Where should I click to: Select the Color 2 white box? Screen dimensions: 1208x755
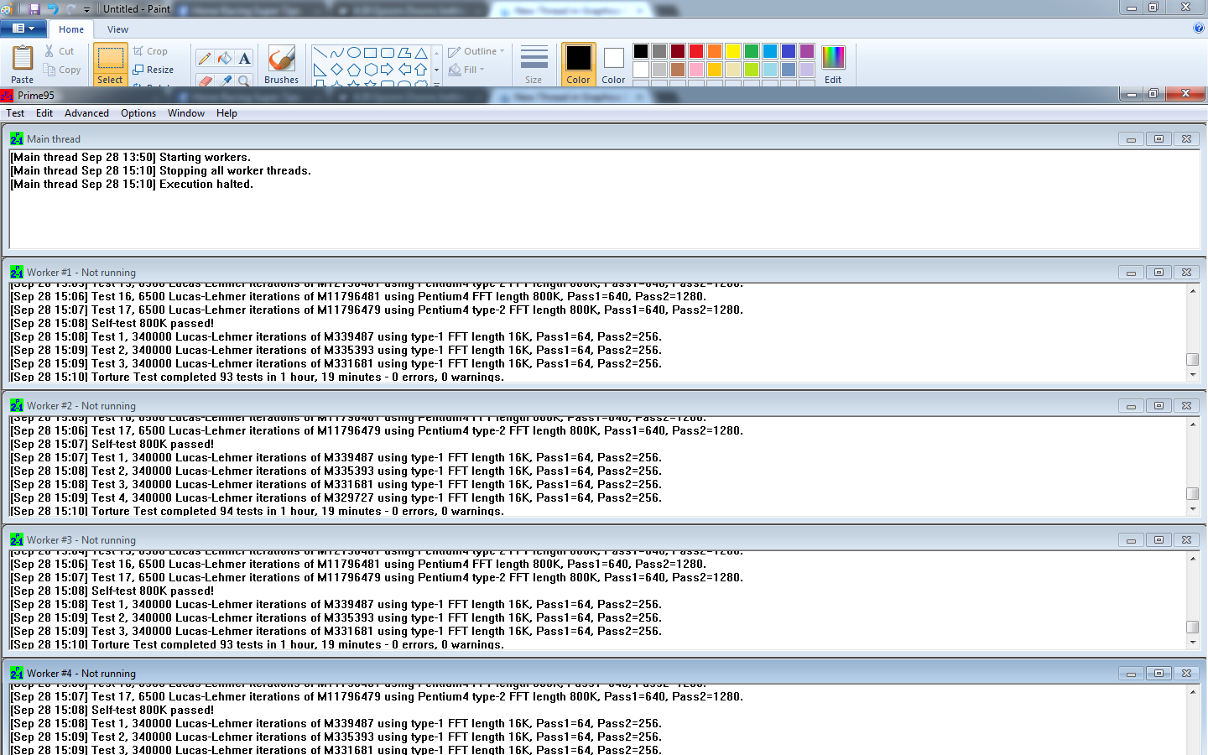613,65
